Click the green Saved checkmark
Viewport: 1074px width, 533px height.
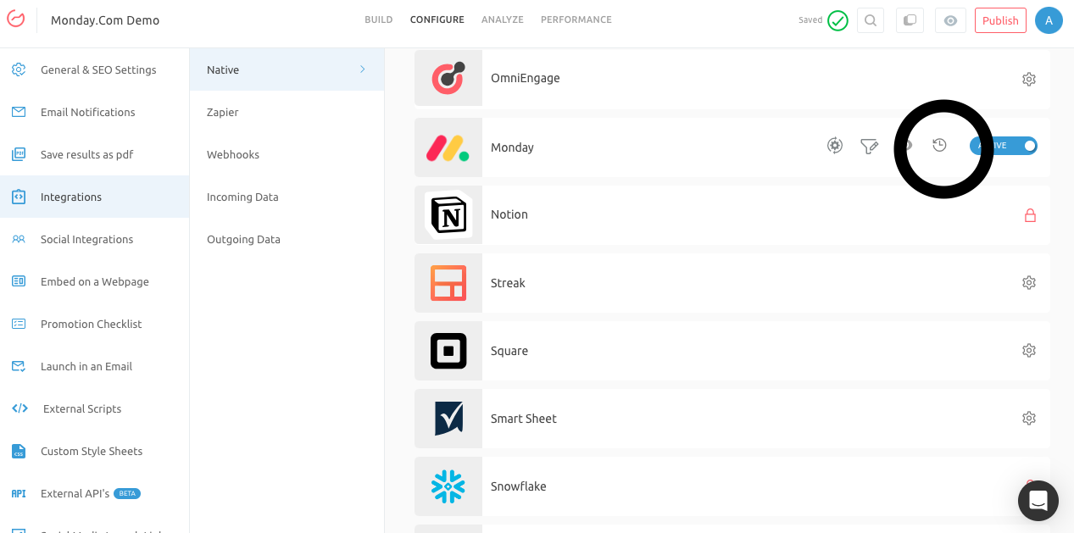[837, 20]
